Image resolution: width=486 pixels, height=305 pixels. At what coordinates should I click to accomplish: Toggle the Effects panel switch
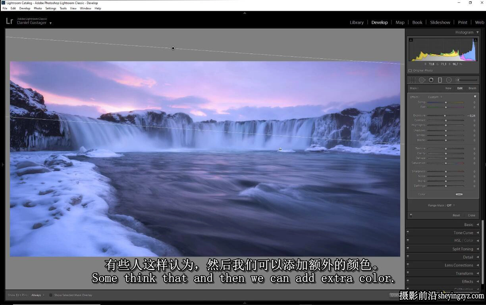pos(408,281)
